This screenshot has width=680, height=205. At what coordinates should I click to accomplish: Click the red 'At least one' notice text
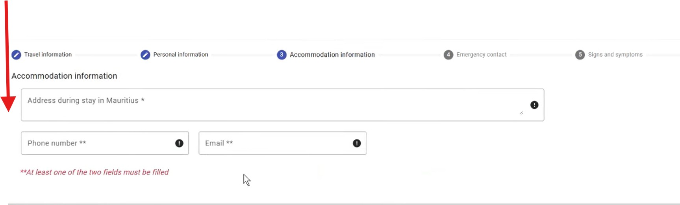(94, 172)
